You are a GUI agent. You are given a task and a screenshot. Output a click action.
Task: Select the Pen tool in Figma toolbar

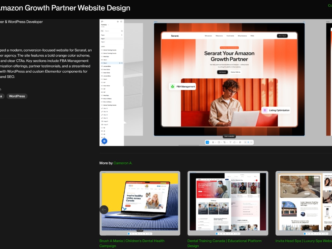(x=224, y=142)
